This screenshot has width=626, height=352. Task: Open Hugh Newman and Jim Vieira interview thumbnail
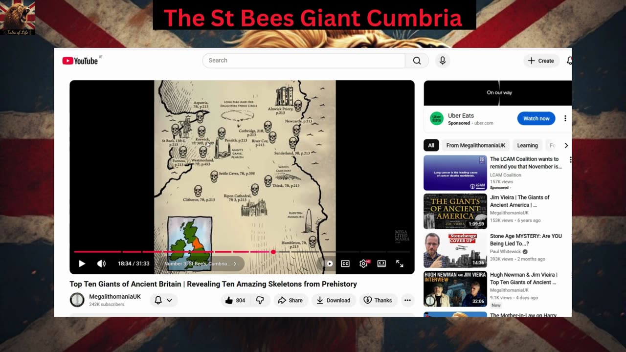pyautogui.click(x=455, y=288)
